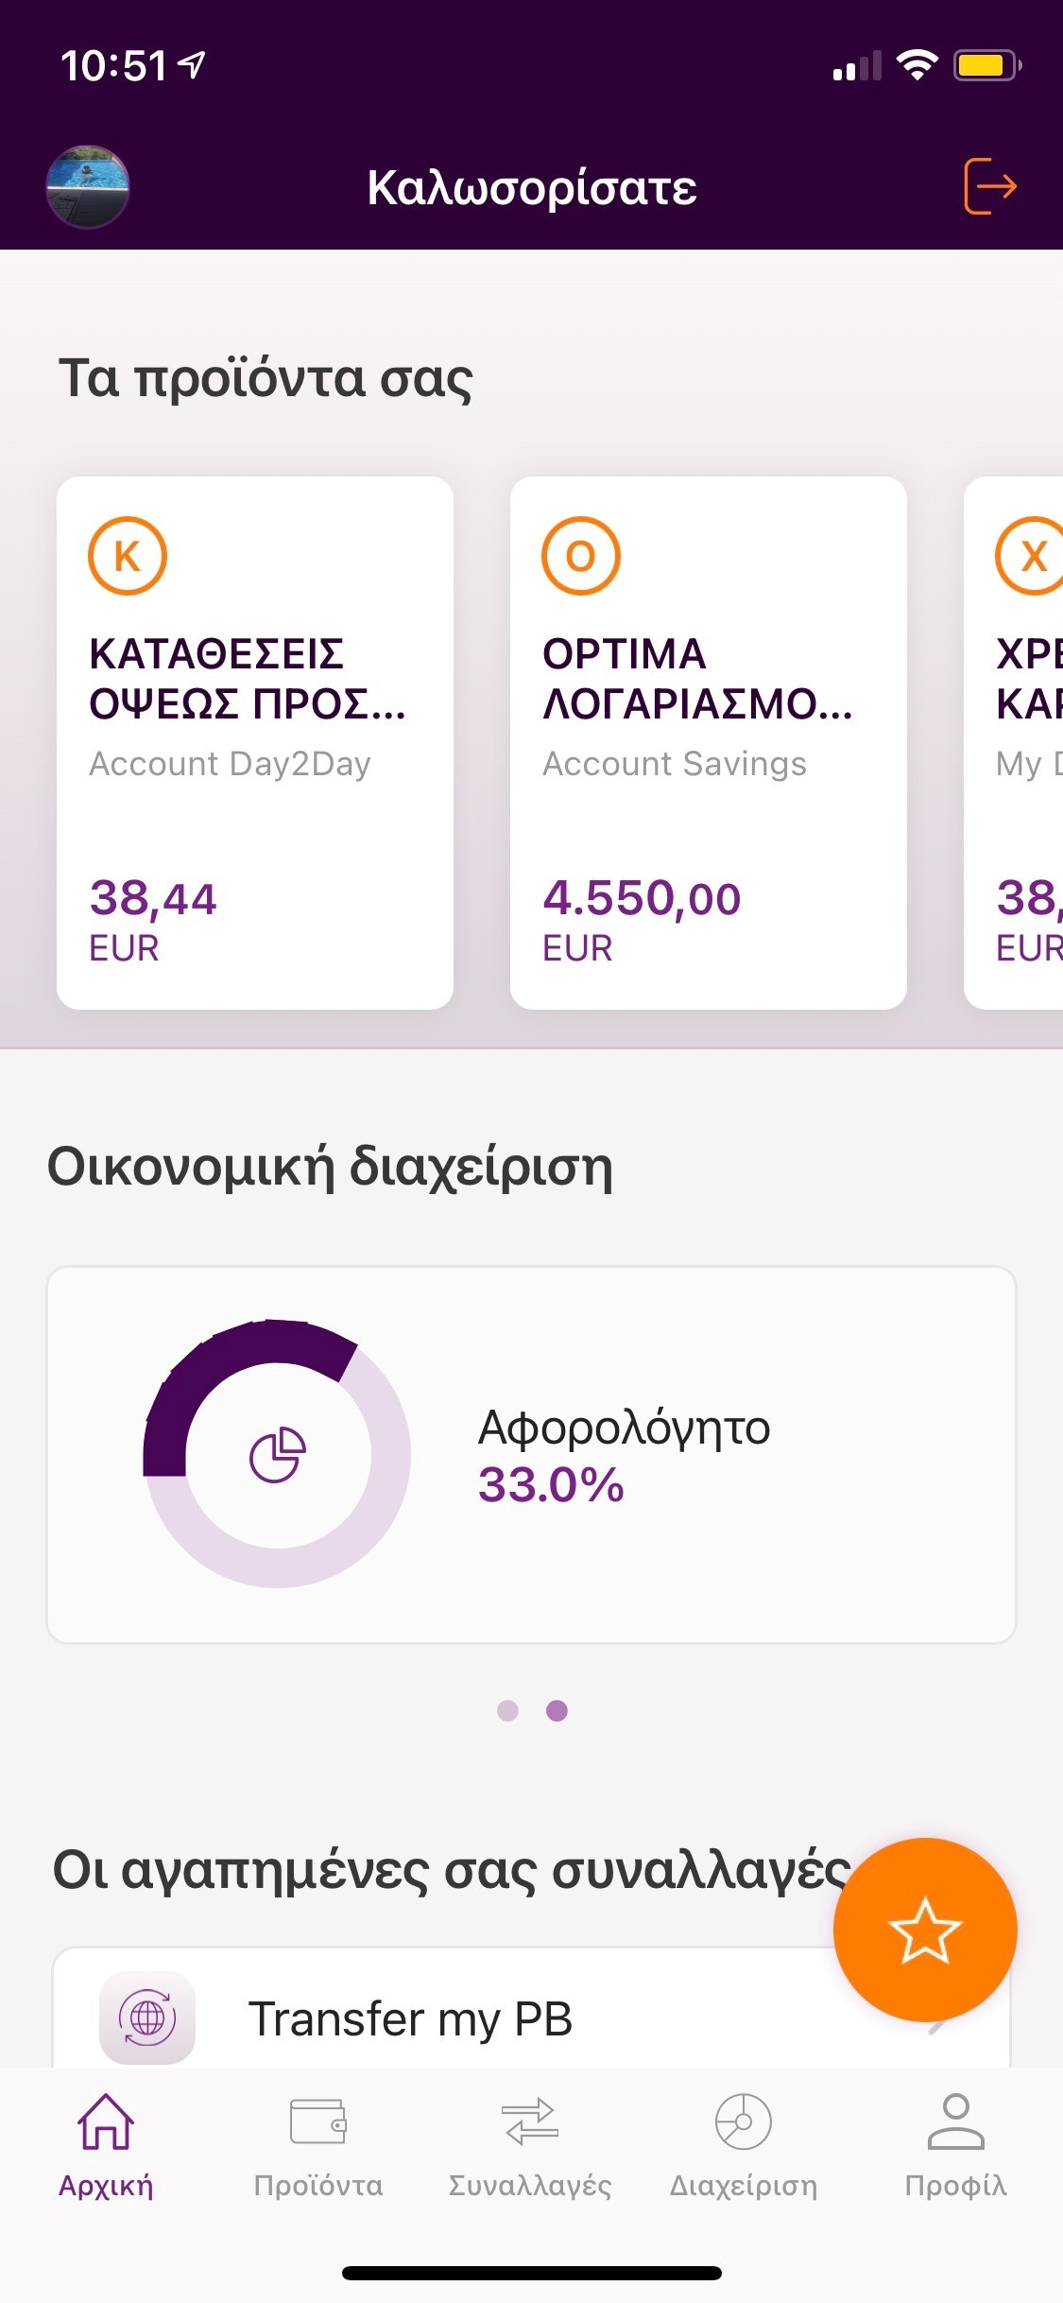The width and height of the screenshot is (1063, 2303).
Task: Open the profile picture avatar
Action: click(x=88, y=187)
